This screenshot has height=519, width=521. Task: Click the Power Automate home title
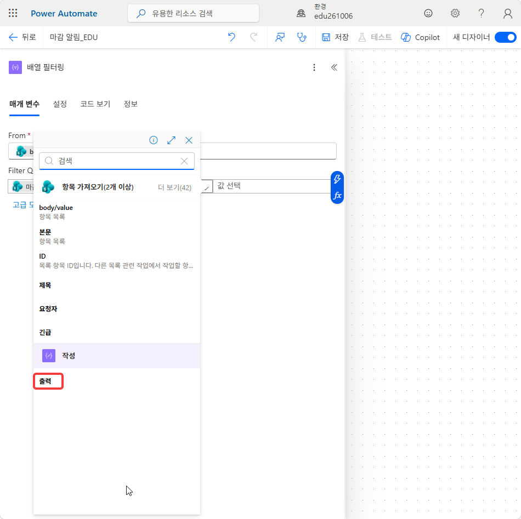coord(64,14)
